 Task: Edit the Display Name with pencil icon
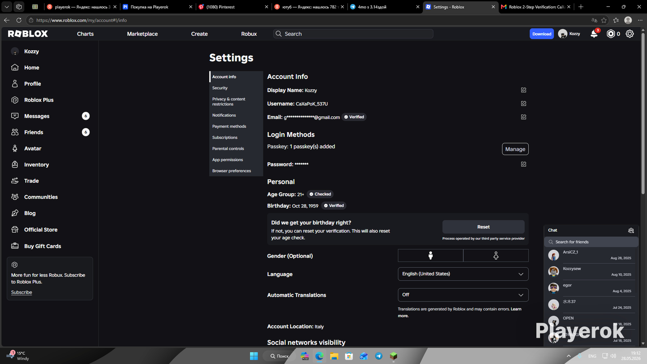tap(524, 90)
